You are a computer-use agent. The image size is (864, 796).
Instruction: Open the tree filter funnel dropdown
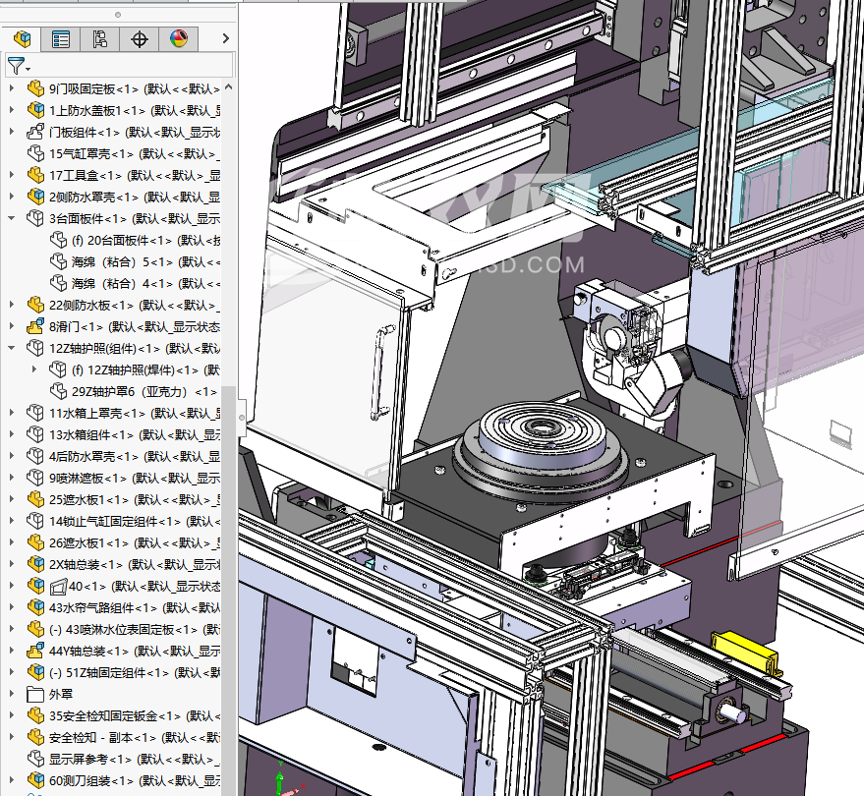coord(19,67)
